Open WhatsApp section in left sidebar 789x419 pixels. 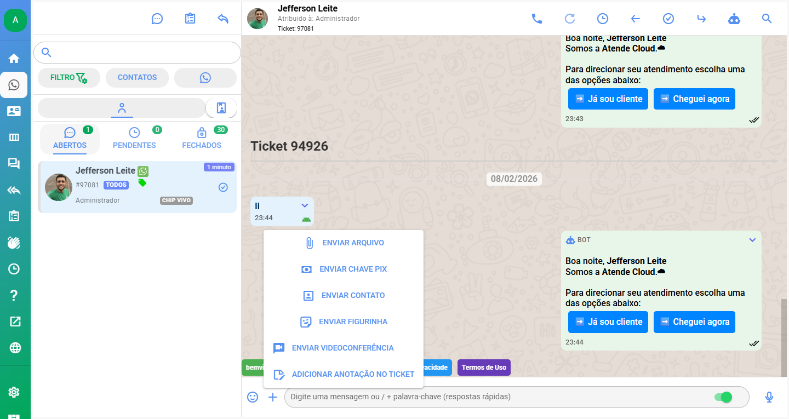point(14,85)
